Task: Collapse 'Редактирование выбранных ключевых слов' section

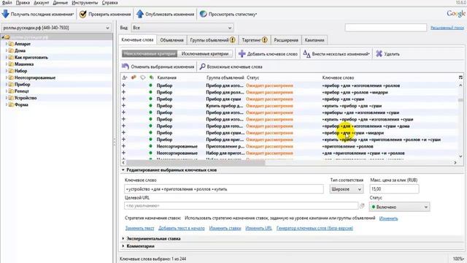Action: pos(123,170)
